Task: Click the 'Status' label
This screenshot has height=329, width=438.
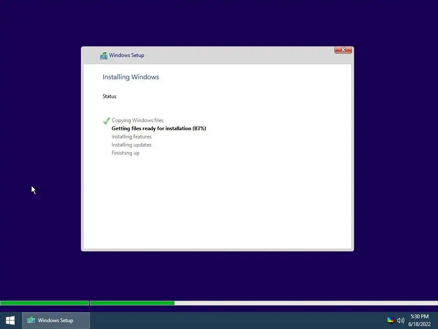Action: point(109,96)
